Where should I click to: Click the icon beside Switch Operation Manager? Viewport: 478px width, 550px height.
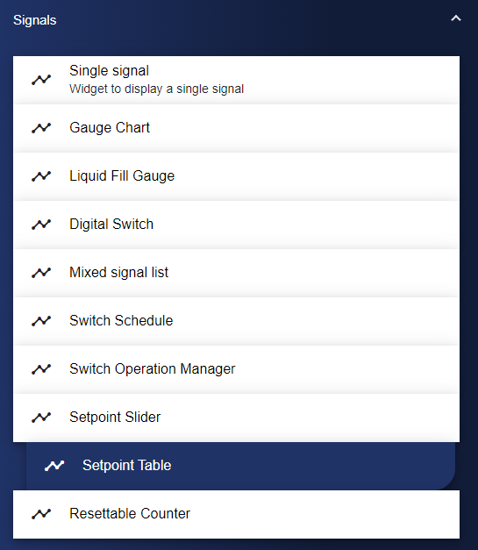pyautogui.click(x=41, y=369)
